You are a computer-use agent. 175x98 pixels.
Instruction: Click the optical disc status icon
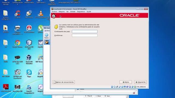115,87
